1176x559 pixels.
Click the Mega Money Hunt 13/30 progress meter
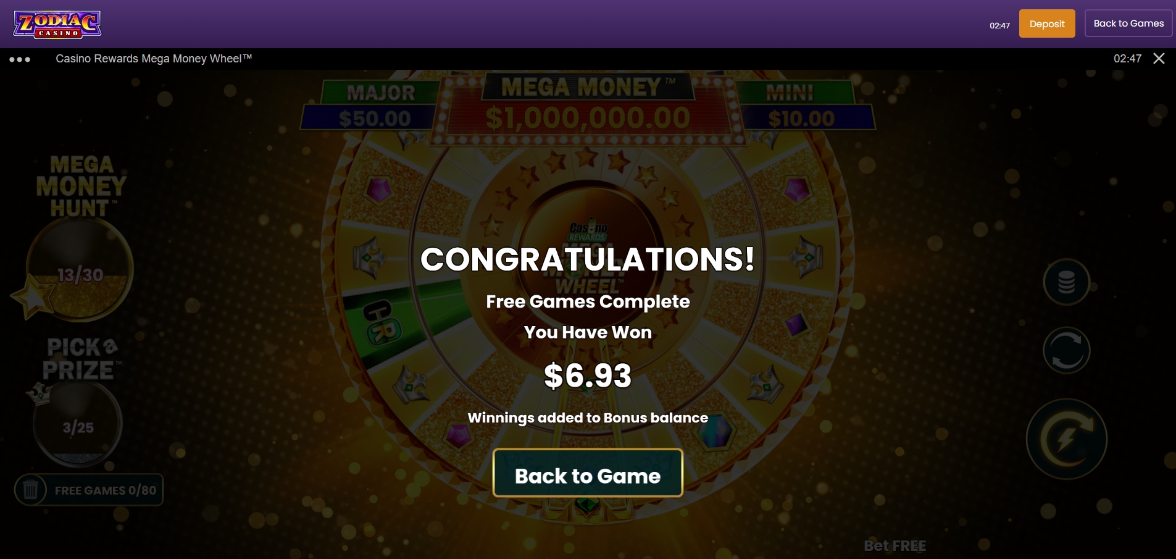tap(80, 271)
